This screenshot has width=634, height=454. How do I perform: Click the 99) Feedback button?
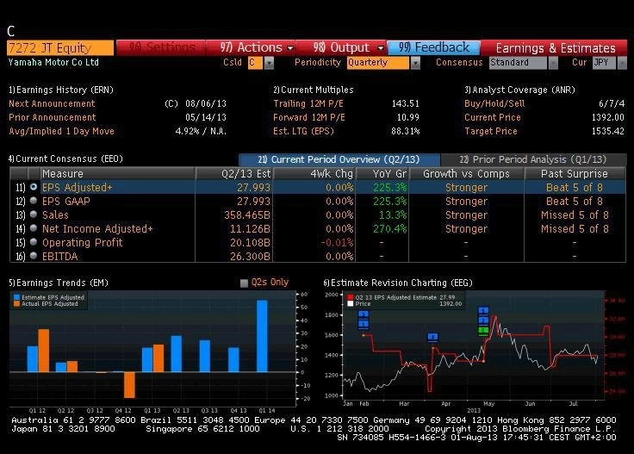[x=433, y=47]
